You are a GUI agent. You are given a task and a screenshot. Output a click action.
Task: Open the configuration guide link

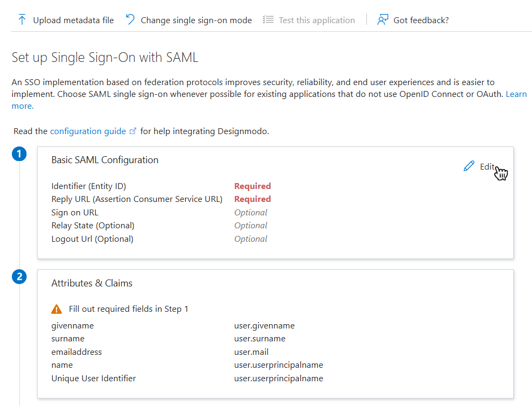pos(88,131)
